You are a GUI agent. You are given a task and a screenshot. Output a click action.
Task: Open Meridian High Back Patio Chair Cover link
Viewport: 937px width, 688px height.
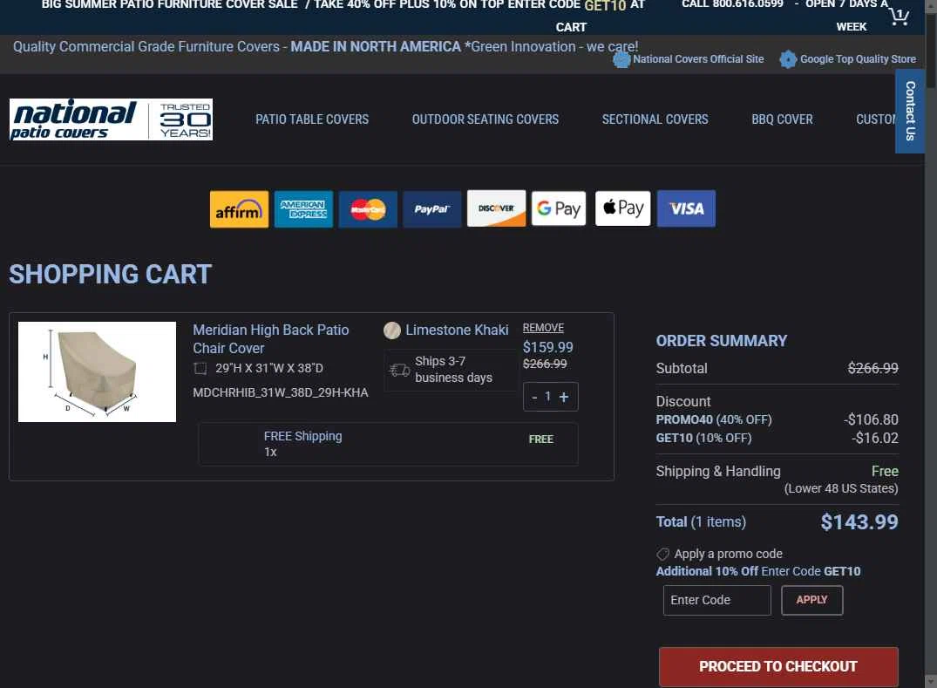[x=271, y=339]
